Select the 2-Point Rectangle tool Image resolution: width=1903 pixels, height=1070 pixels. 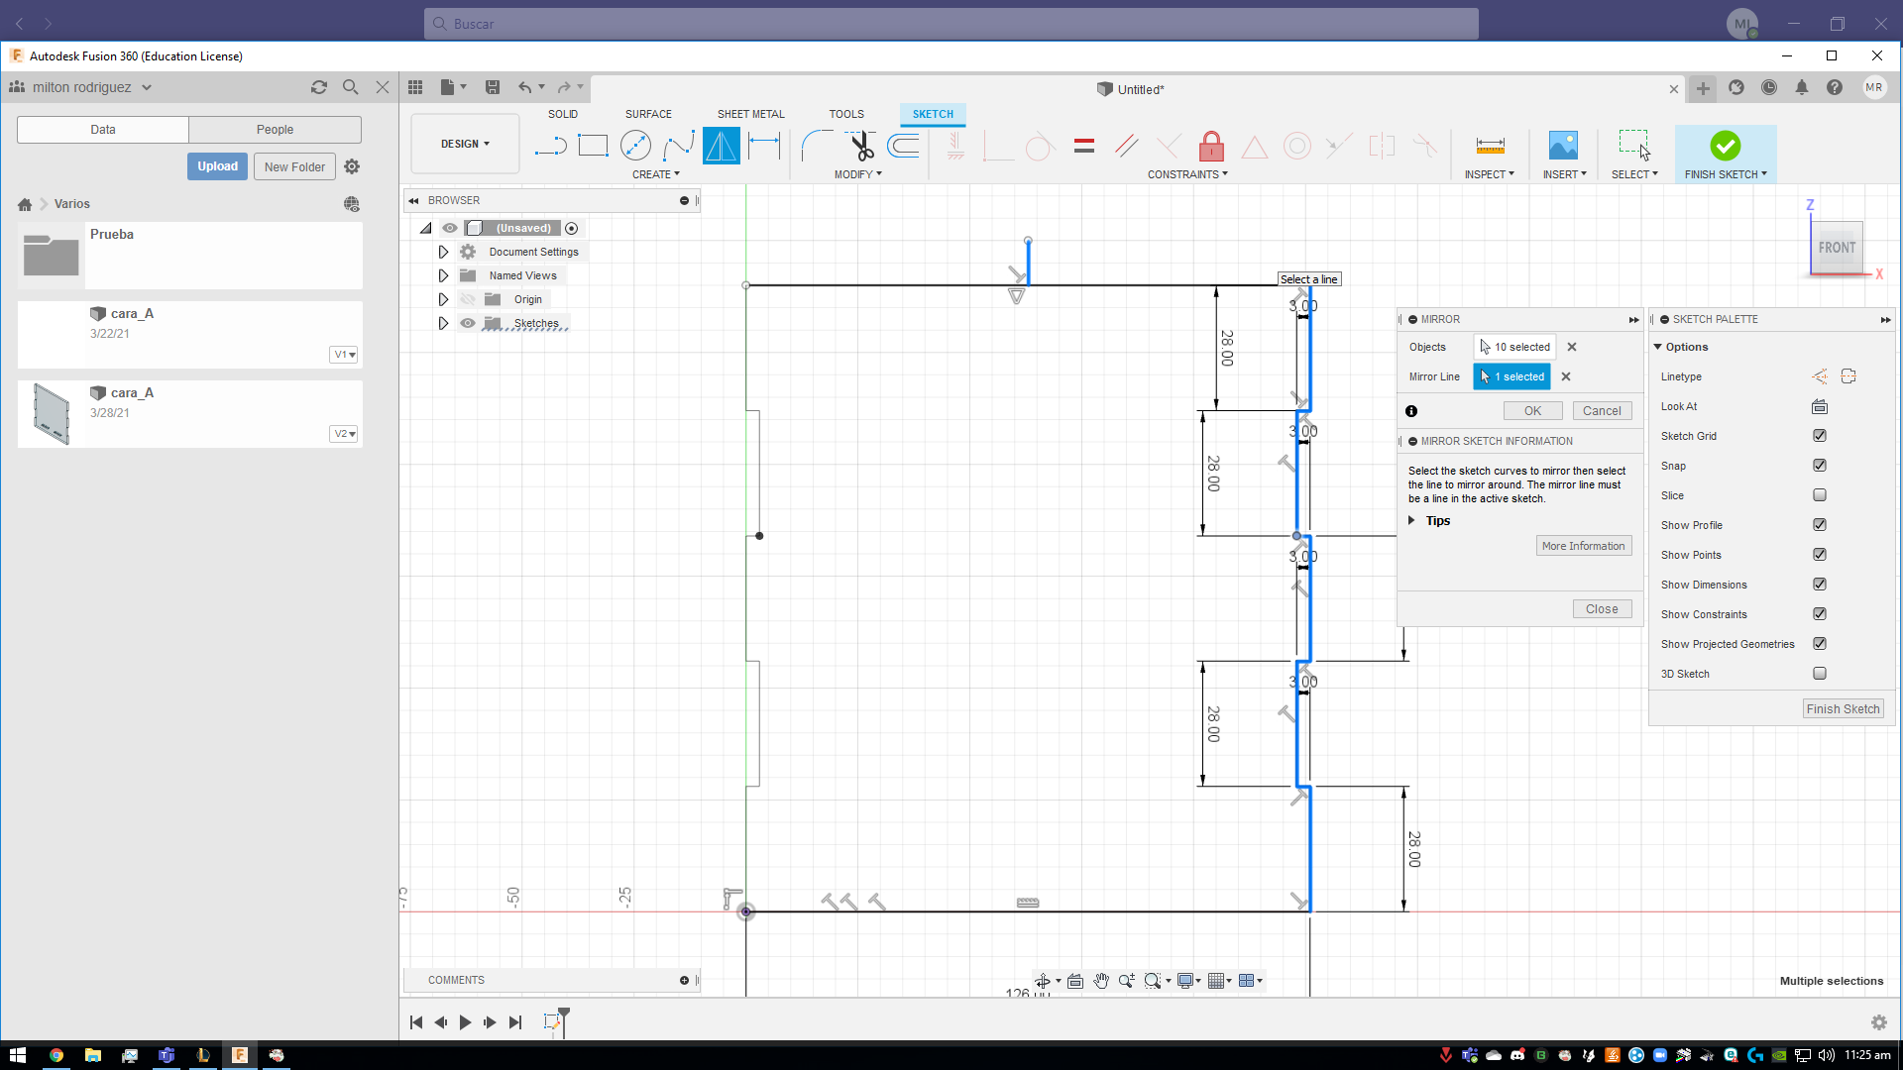click(593, 147)
